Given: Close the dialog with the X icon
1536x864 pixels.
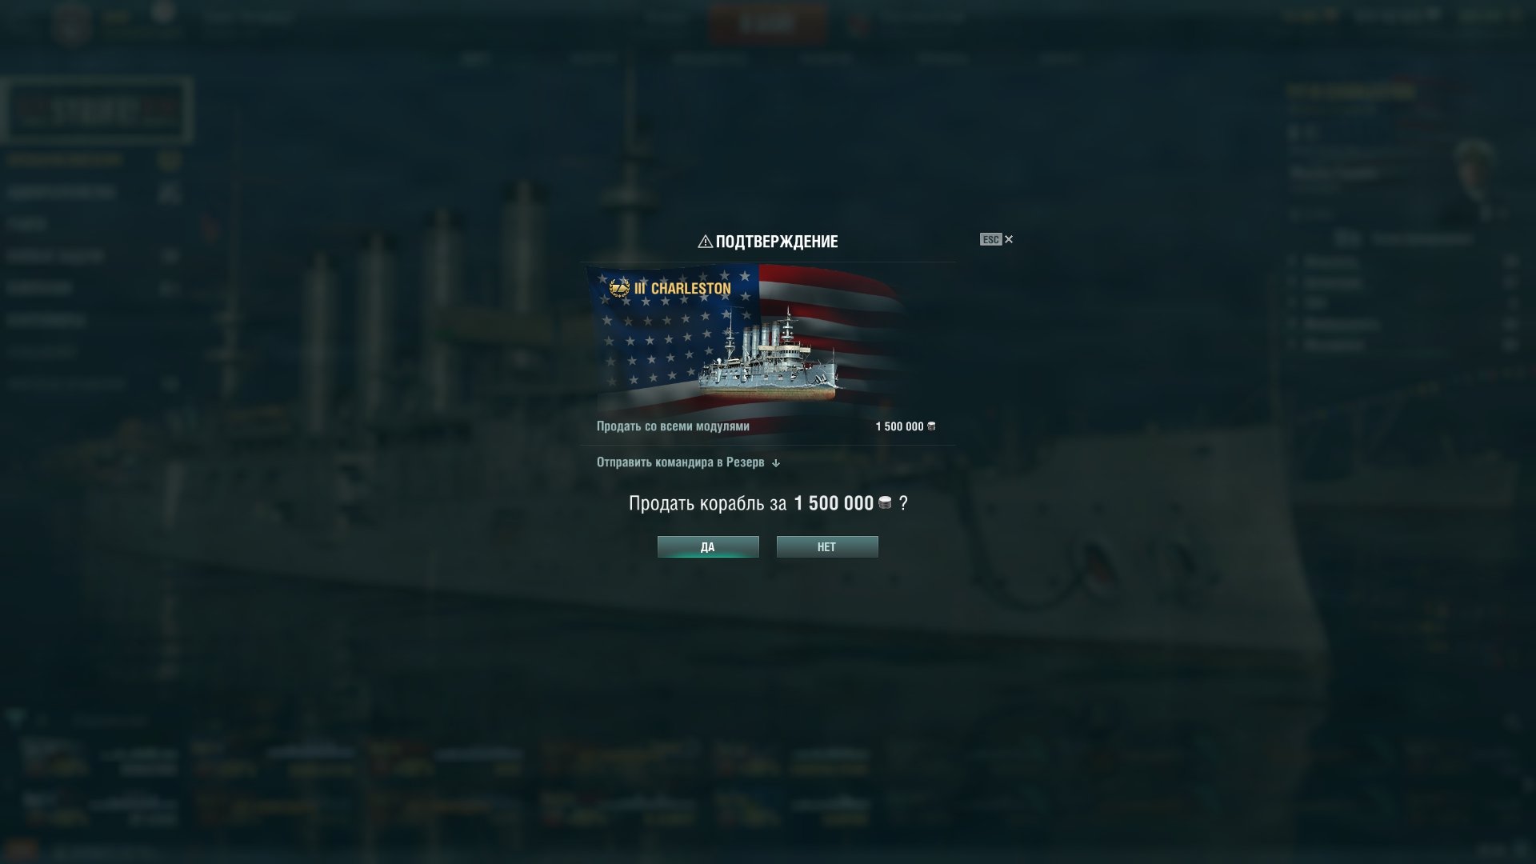Looking at the screenshot, I should pos(1009,239).
